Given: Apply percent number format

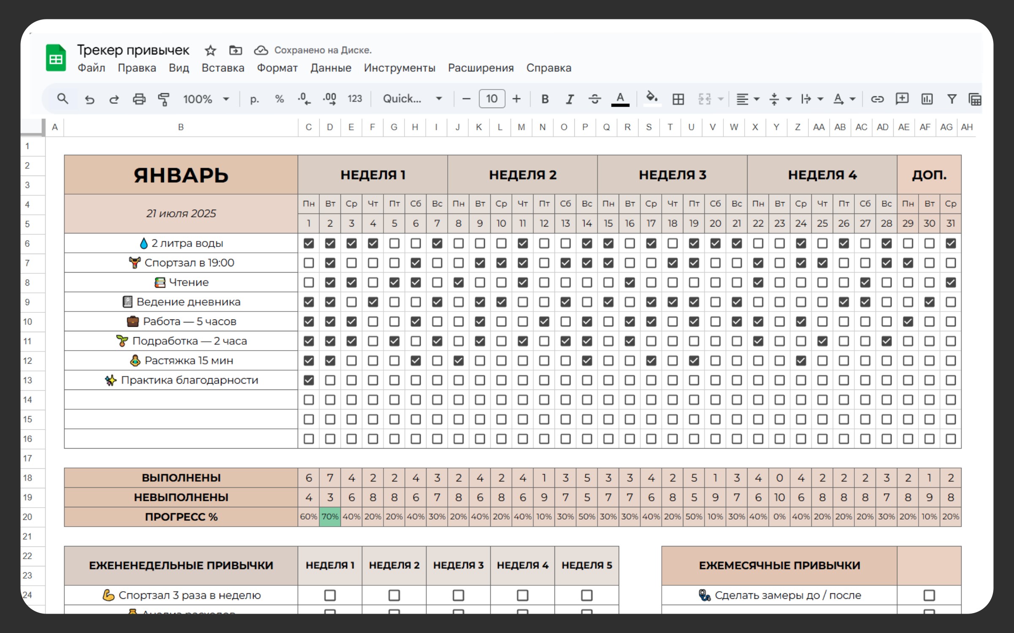Looking at the screenshot, I should (279, 99).
